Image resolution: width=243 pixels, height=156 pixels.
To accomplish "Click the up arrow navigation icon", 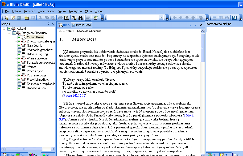I will [x=193, y=18].
